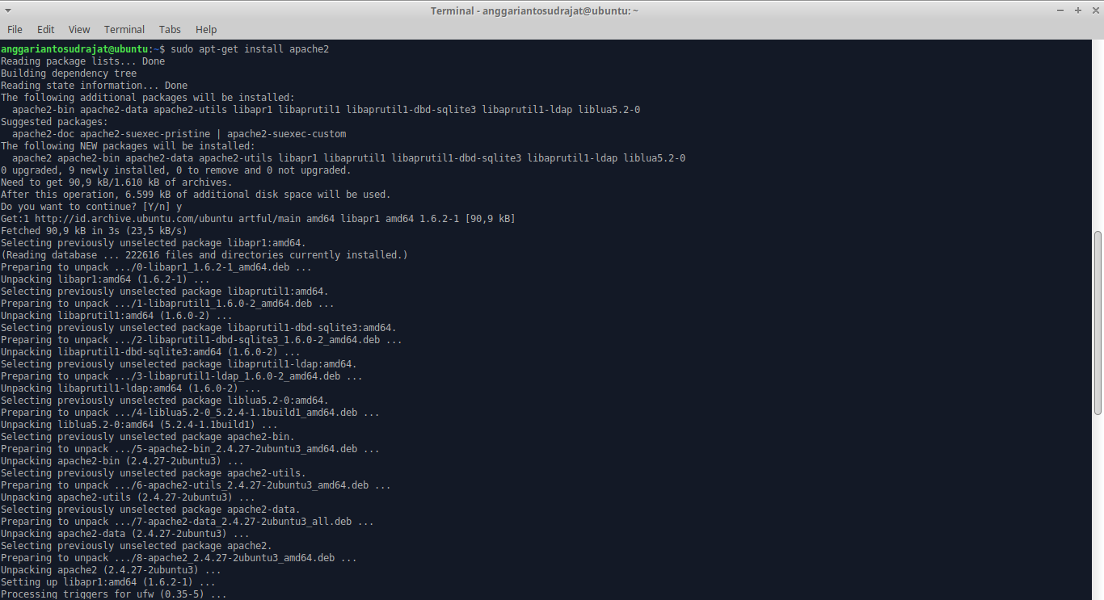Open the Tabs menu
Screen dimensions: 1104x600
click(170, 29)
